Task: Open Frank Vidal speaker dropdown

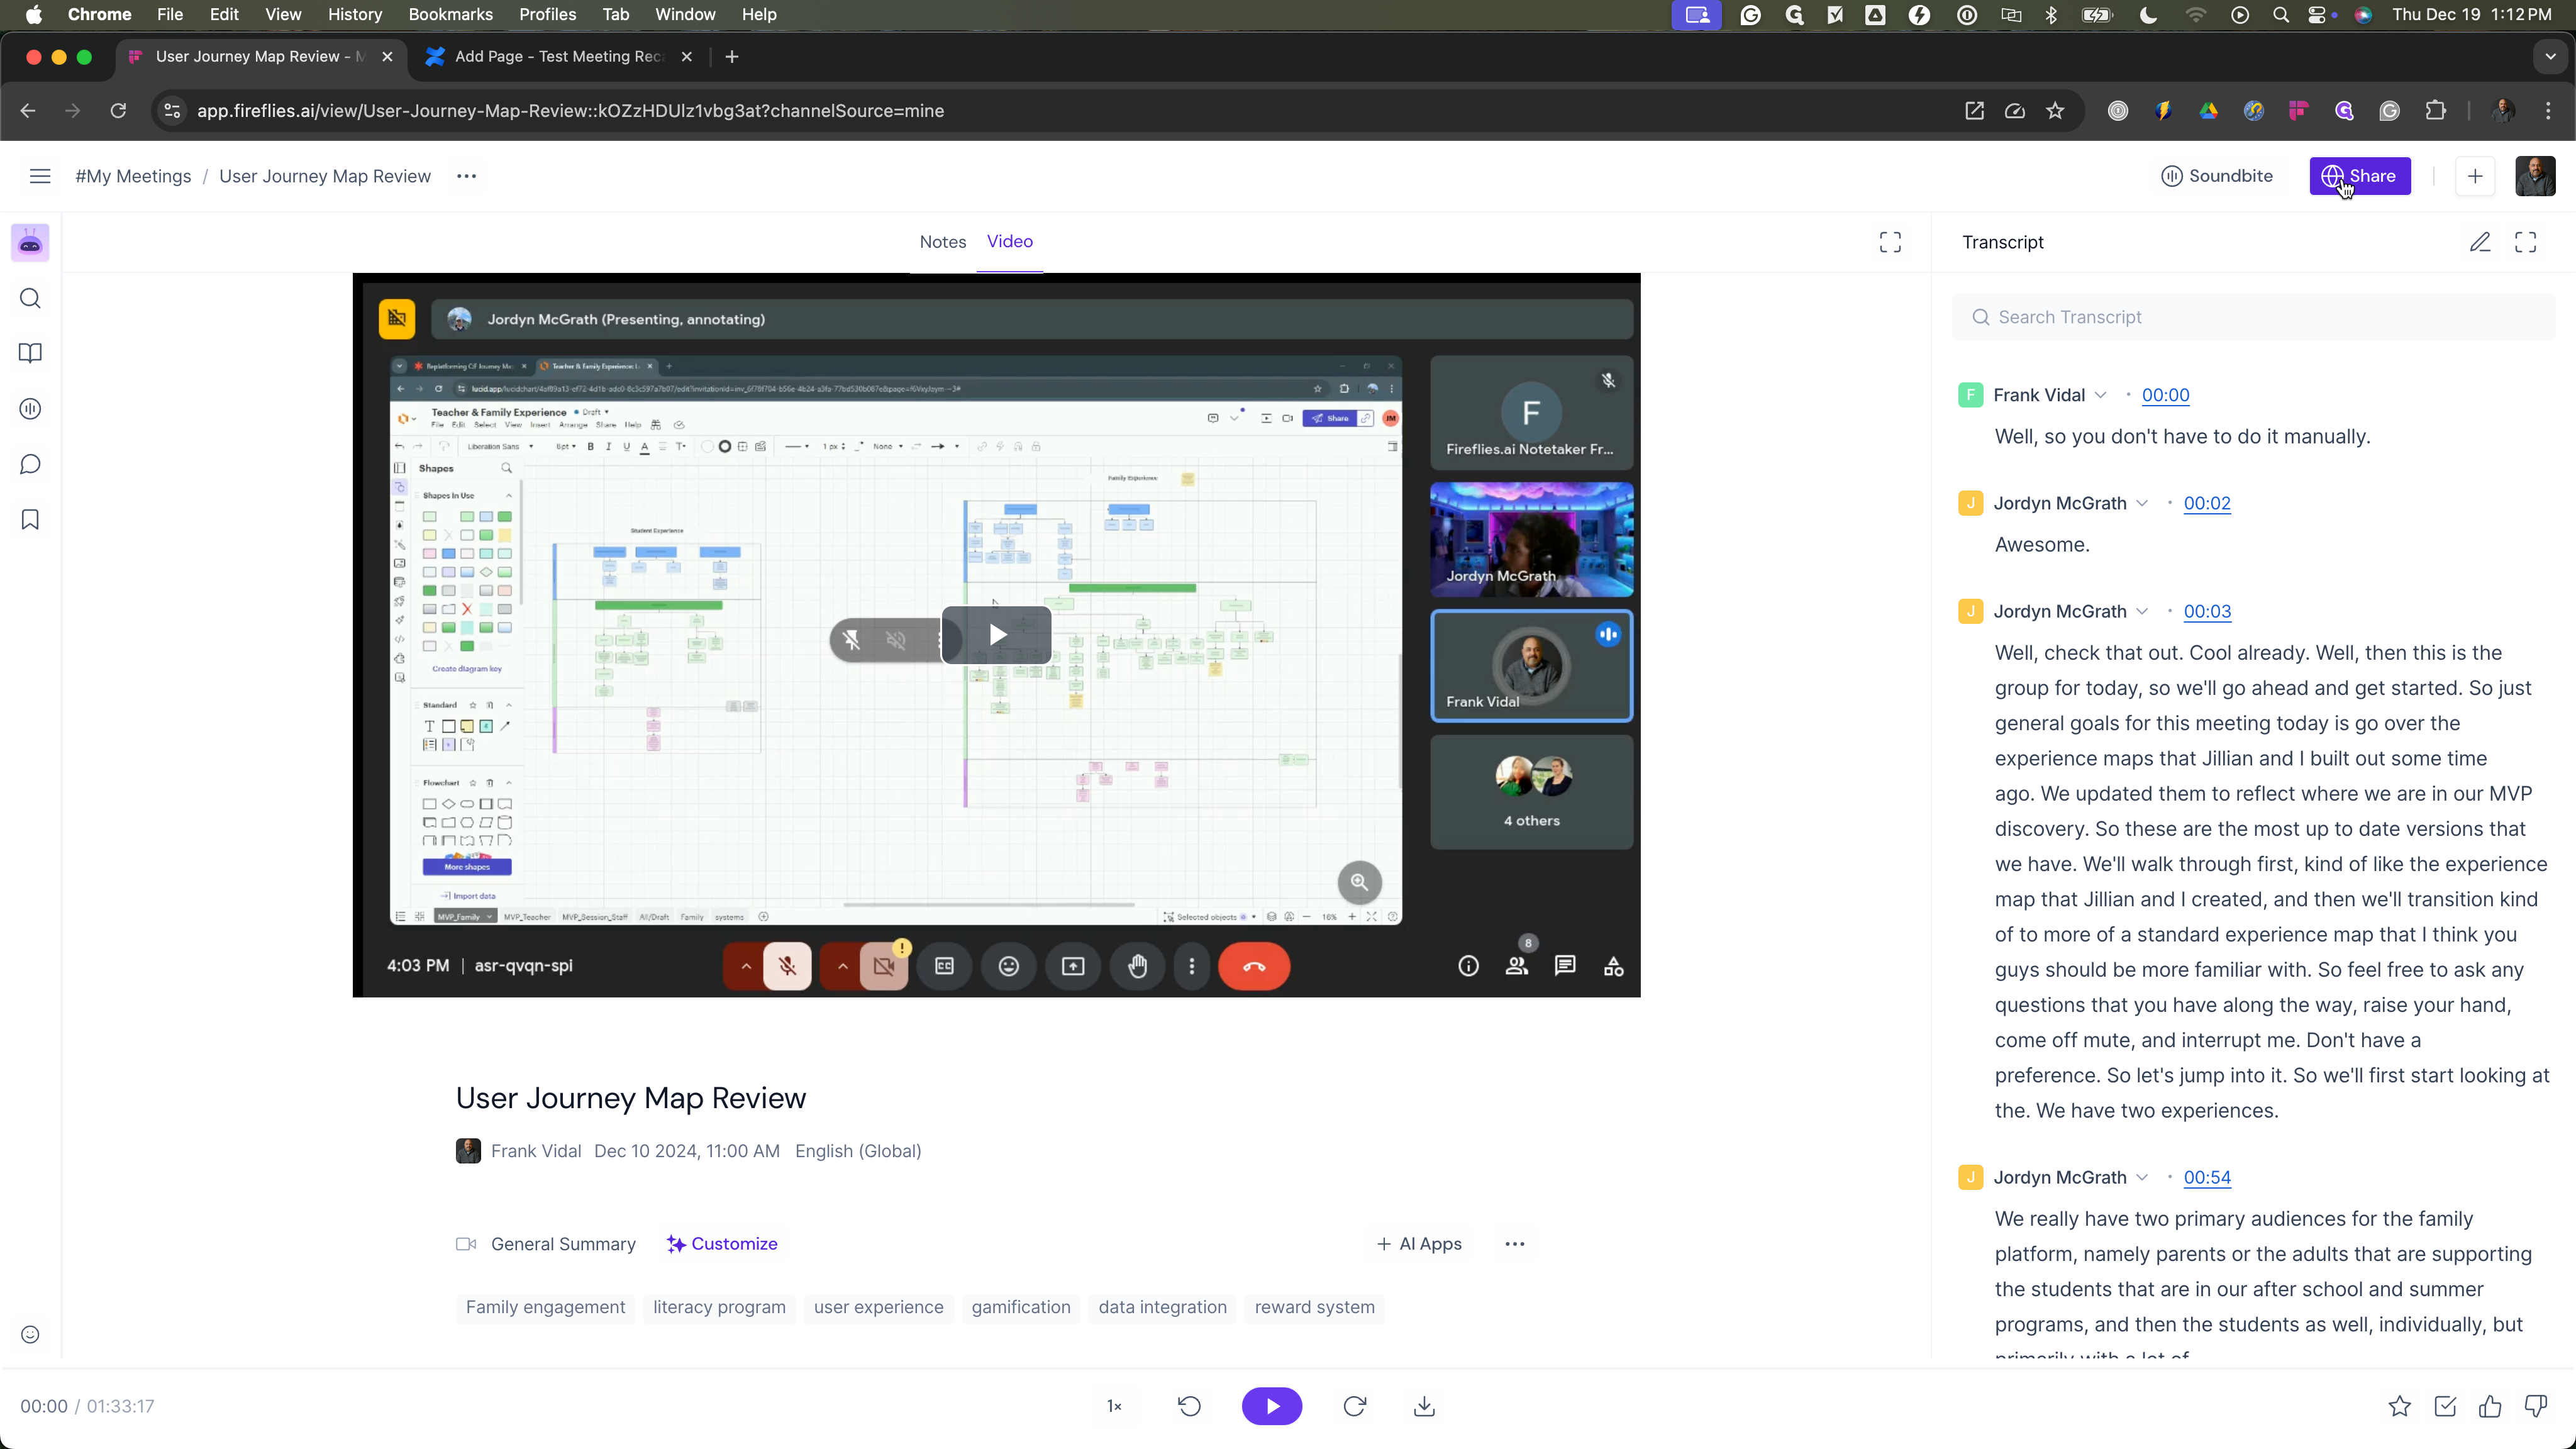Action: click(x=2100, y=395)
